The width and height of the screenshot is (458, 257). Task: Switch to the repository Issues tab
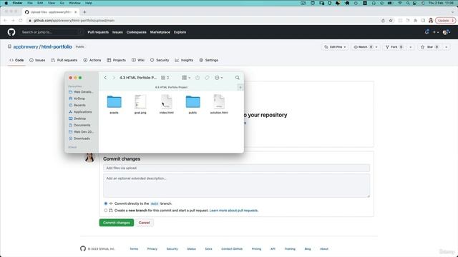pos(37,60)
